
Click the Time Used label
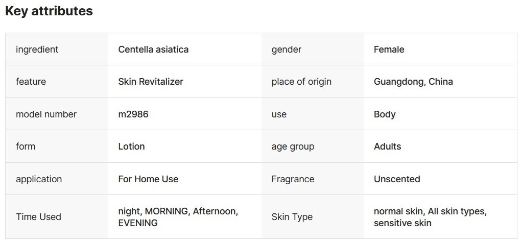pos(38,217)
